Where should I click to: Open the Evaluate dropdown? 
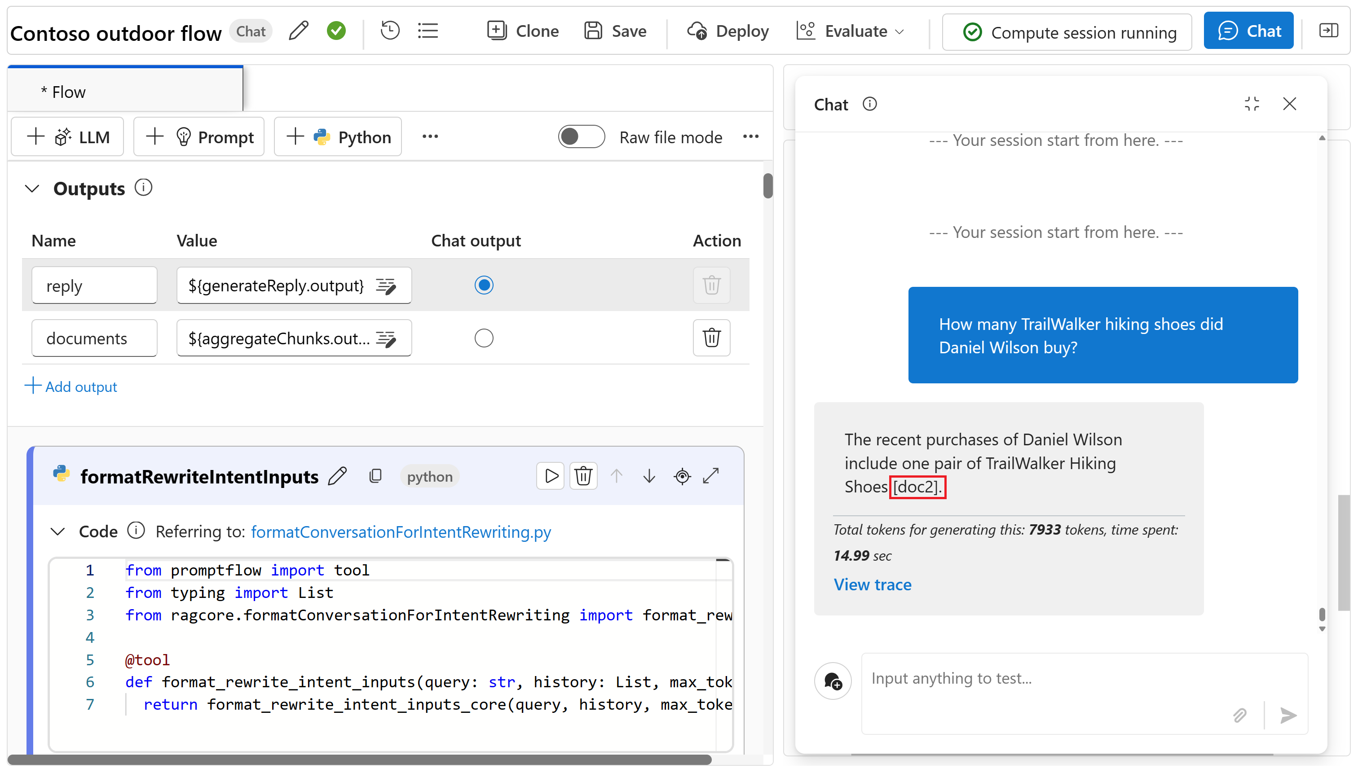pos(850,31)
